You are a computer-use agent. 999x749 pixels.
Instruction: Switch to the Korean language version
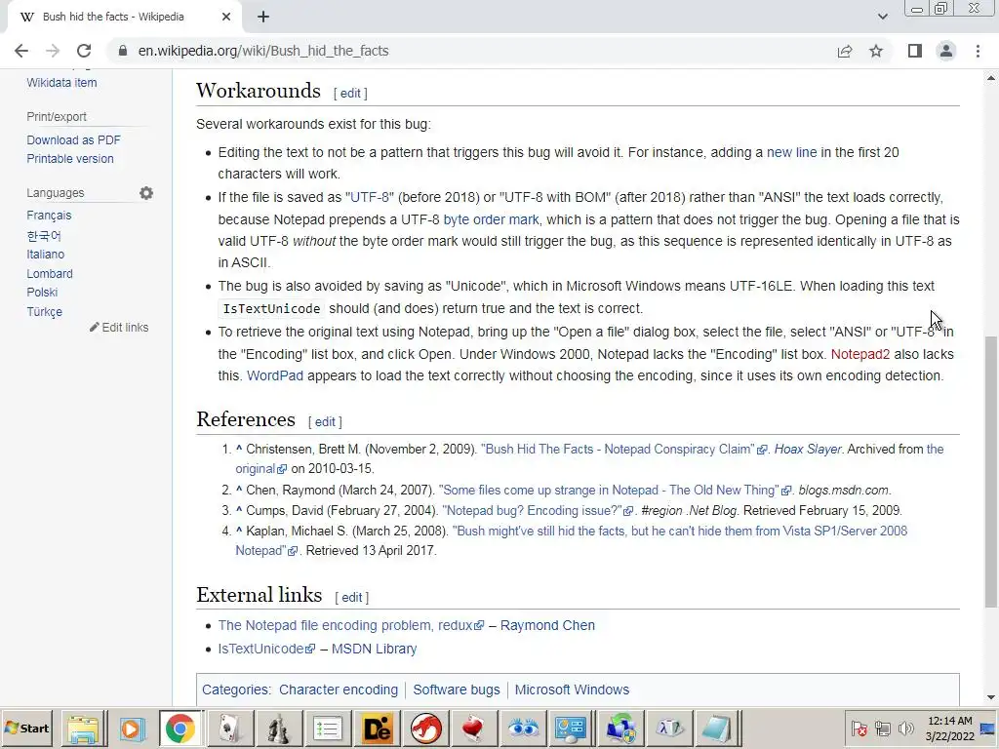point(44,236)
